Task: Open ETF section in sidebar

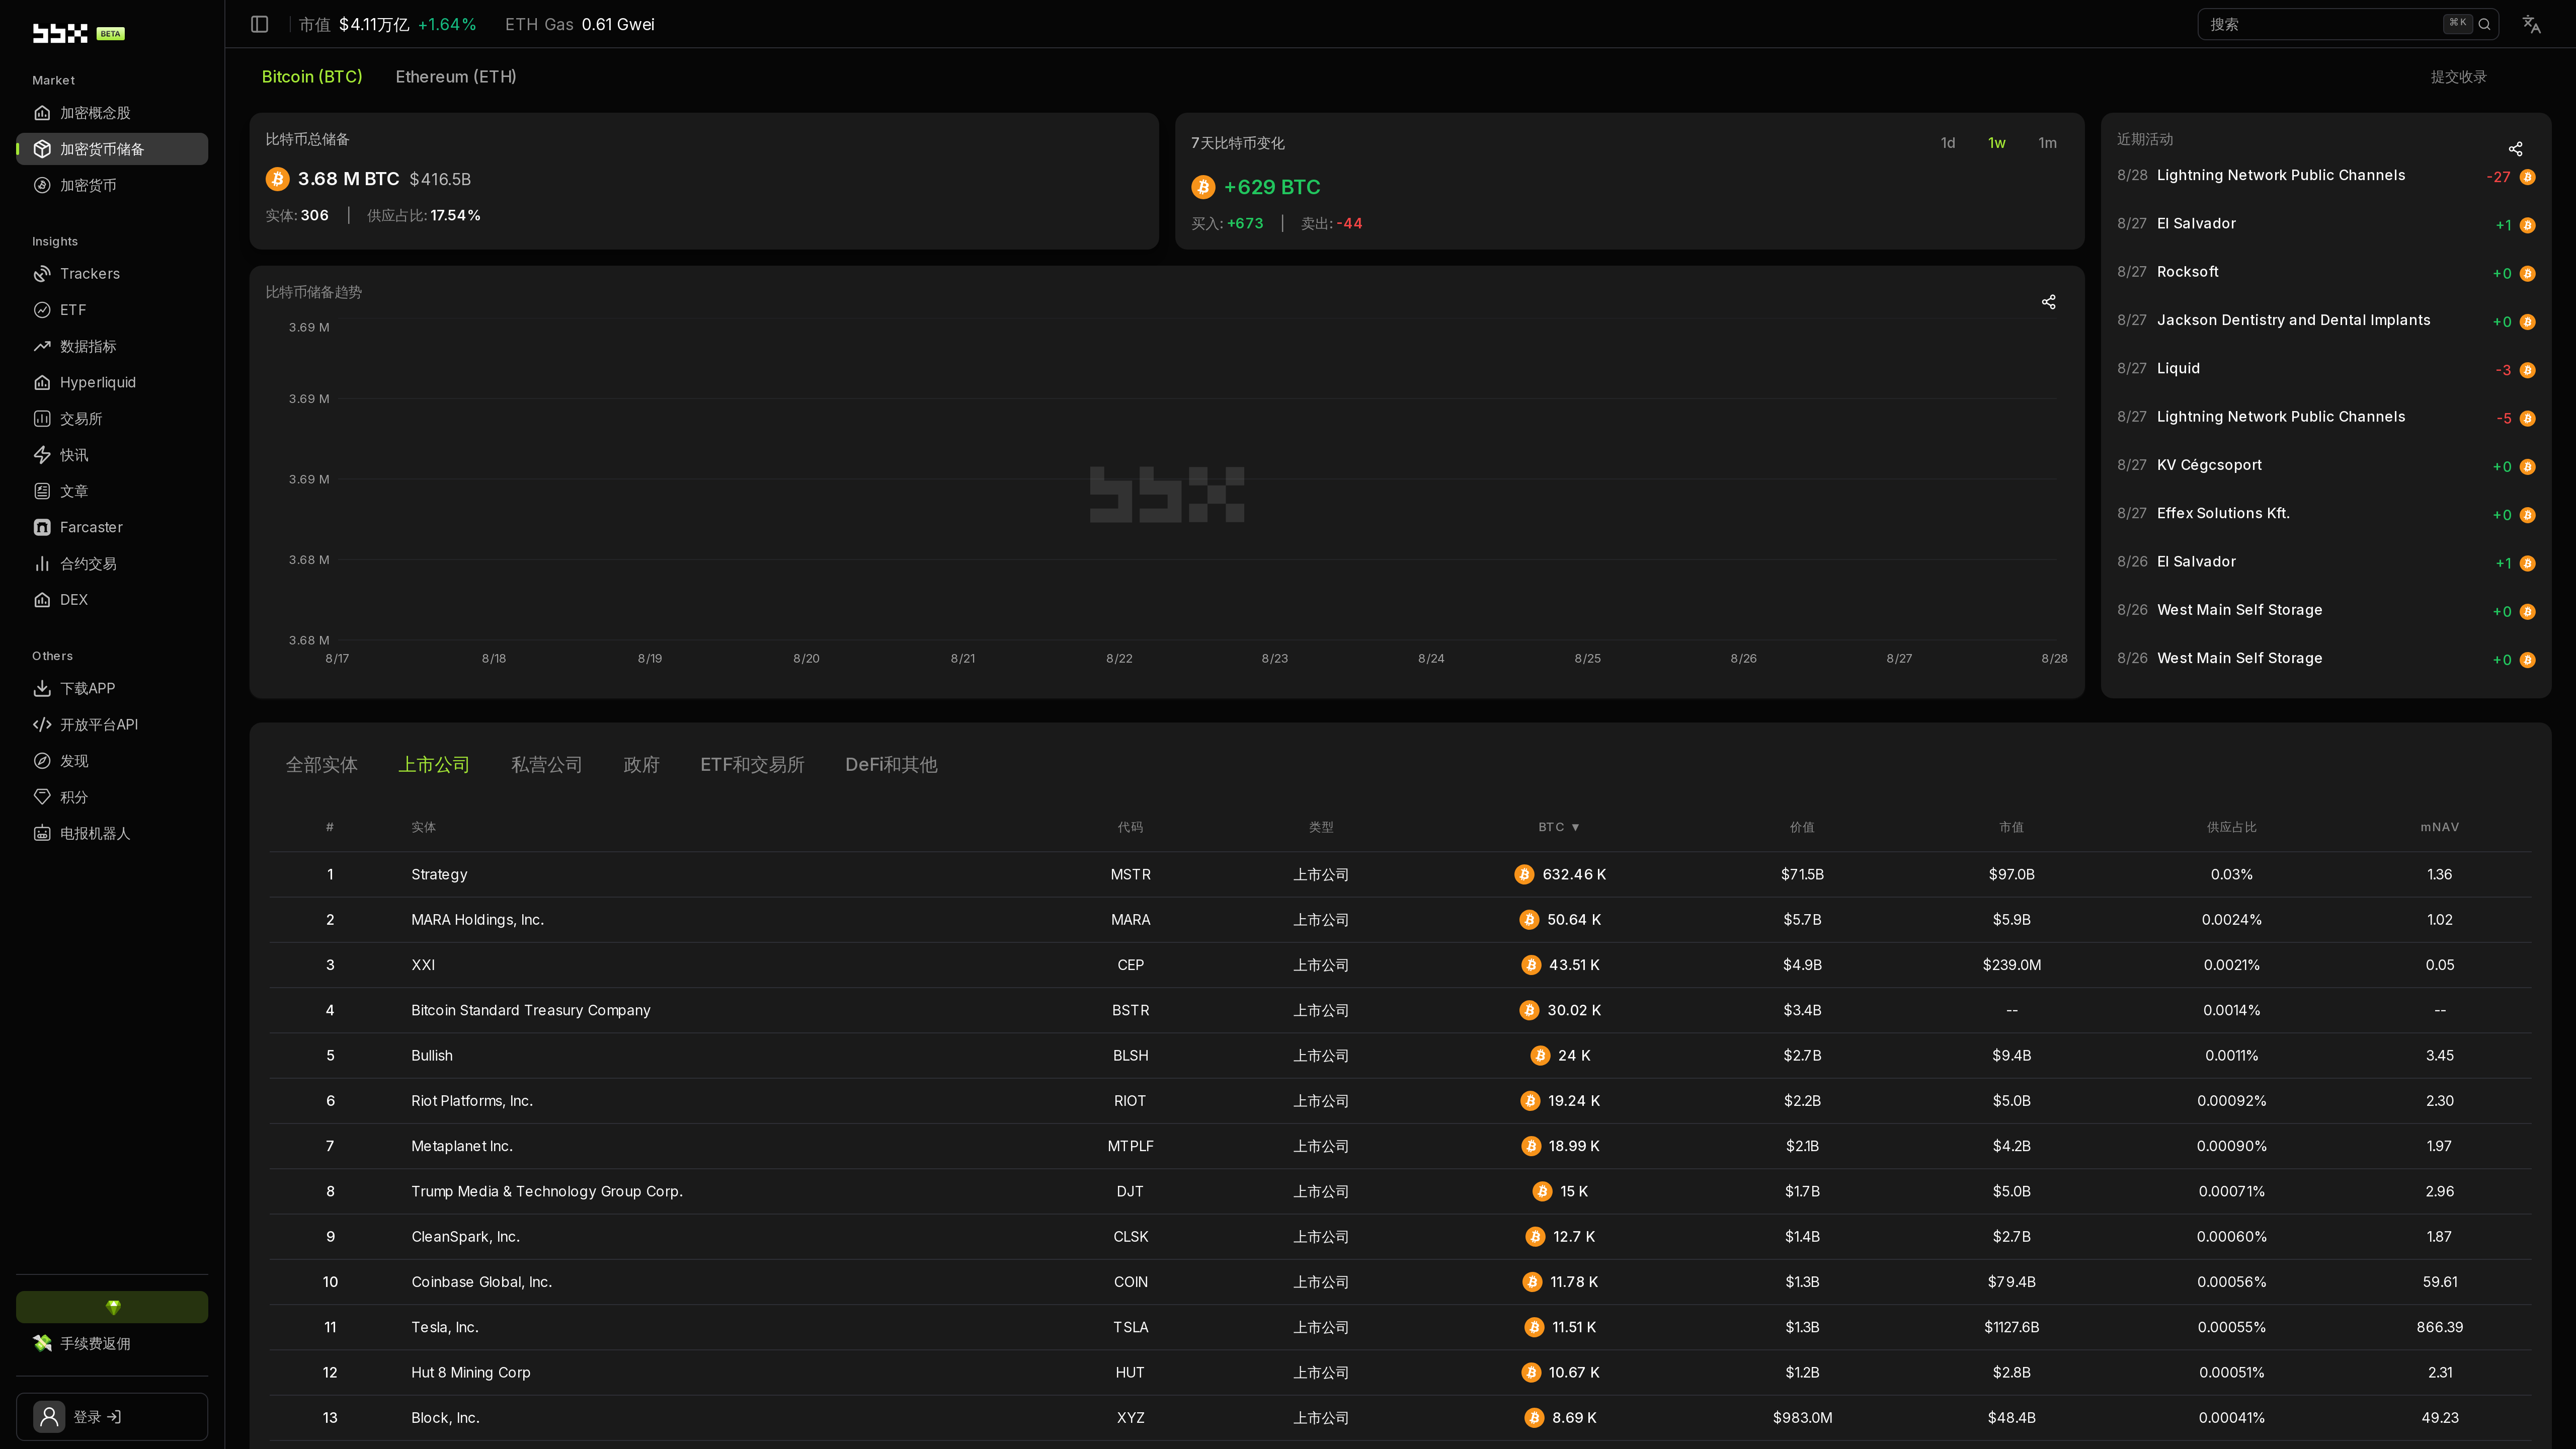Action: (x=112, y=310)
